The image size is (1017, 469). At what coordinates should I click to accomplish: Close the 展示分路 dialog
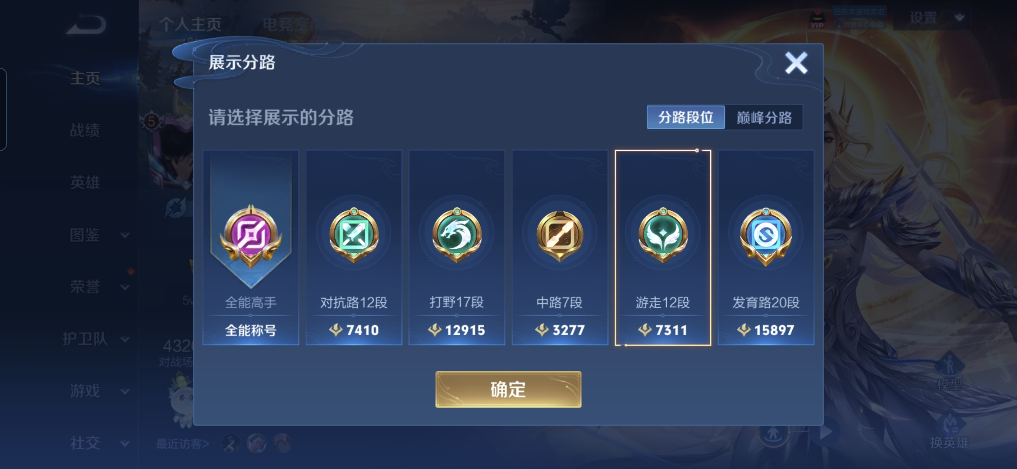[796, 63]
